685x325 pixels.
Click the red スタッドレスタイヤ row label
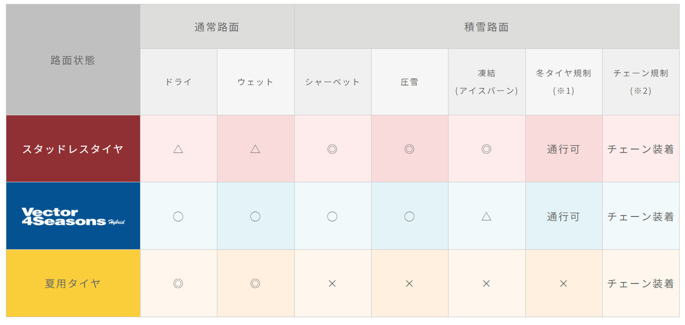coord(73,149)
